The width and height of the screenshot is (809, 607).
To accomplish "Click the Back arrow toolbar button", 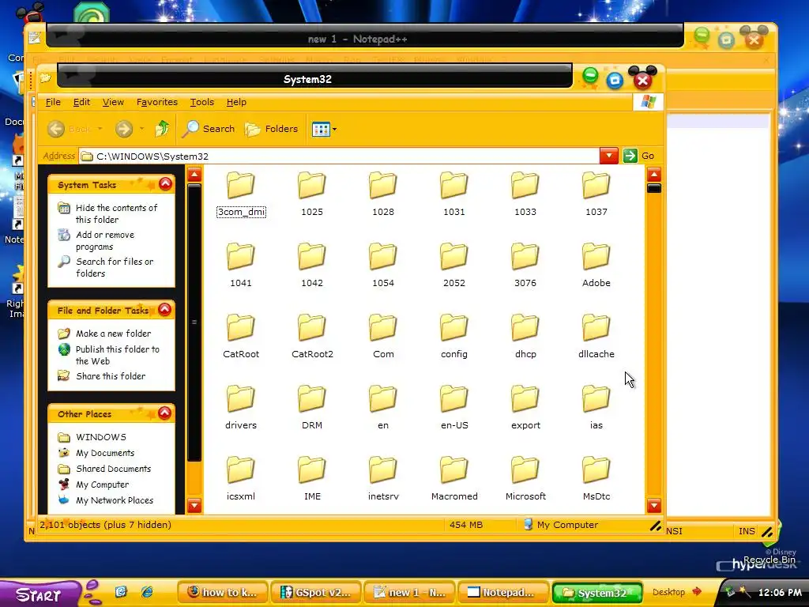I will (56, 129).
